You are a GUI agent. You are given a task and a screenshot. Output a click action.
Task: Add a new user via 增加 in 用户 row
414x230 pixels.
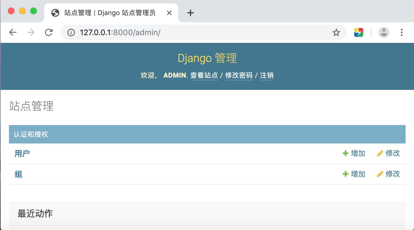click(x=354, y=153)
